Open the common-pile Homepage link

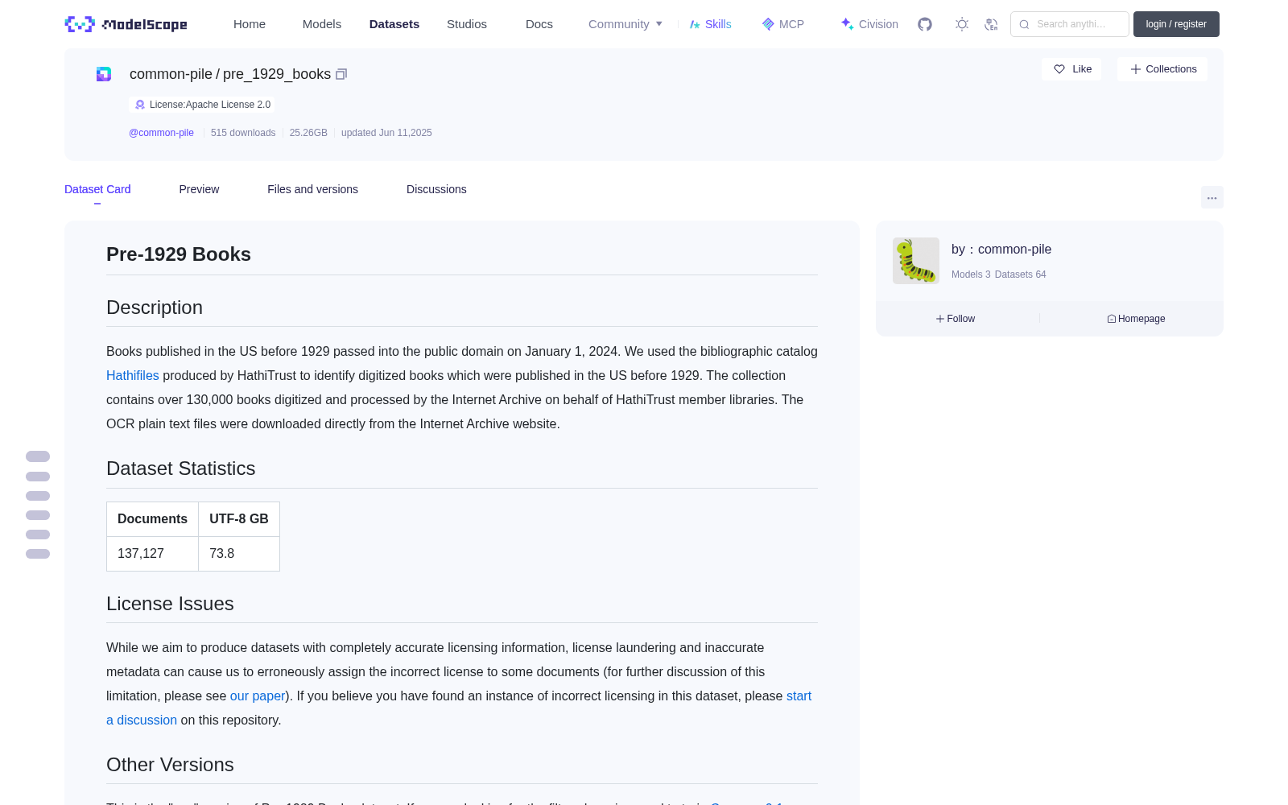point(1136,319)
